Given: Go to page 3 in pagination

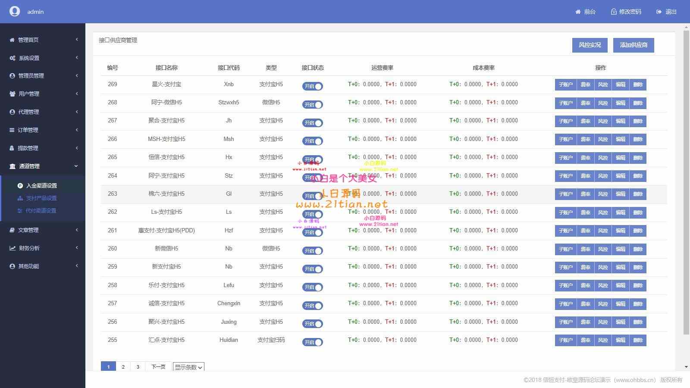Looking at the screenshot, I should coord(138,366).
